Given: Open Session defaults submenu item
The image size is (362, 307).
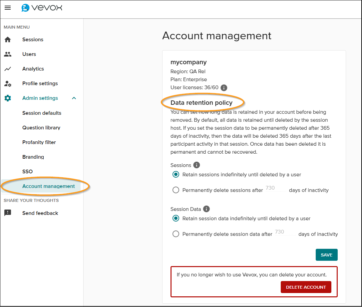Looking at the screenshot, I should click(x=42, y=113).
